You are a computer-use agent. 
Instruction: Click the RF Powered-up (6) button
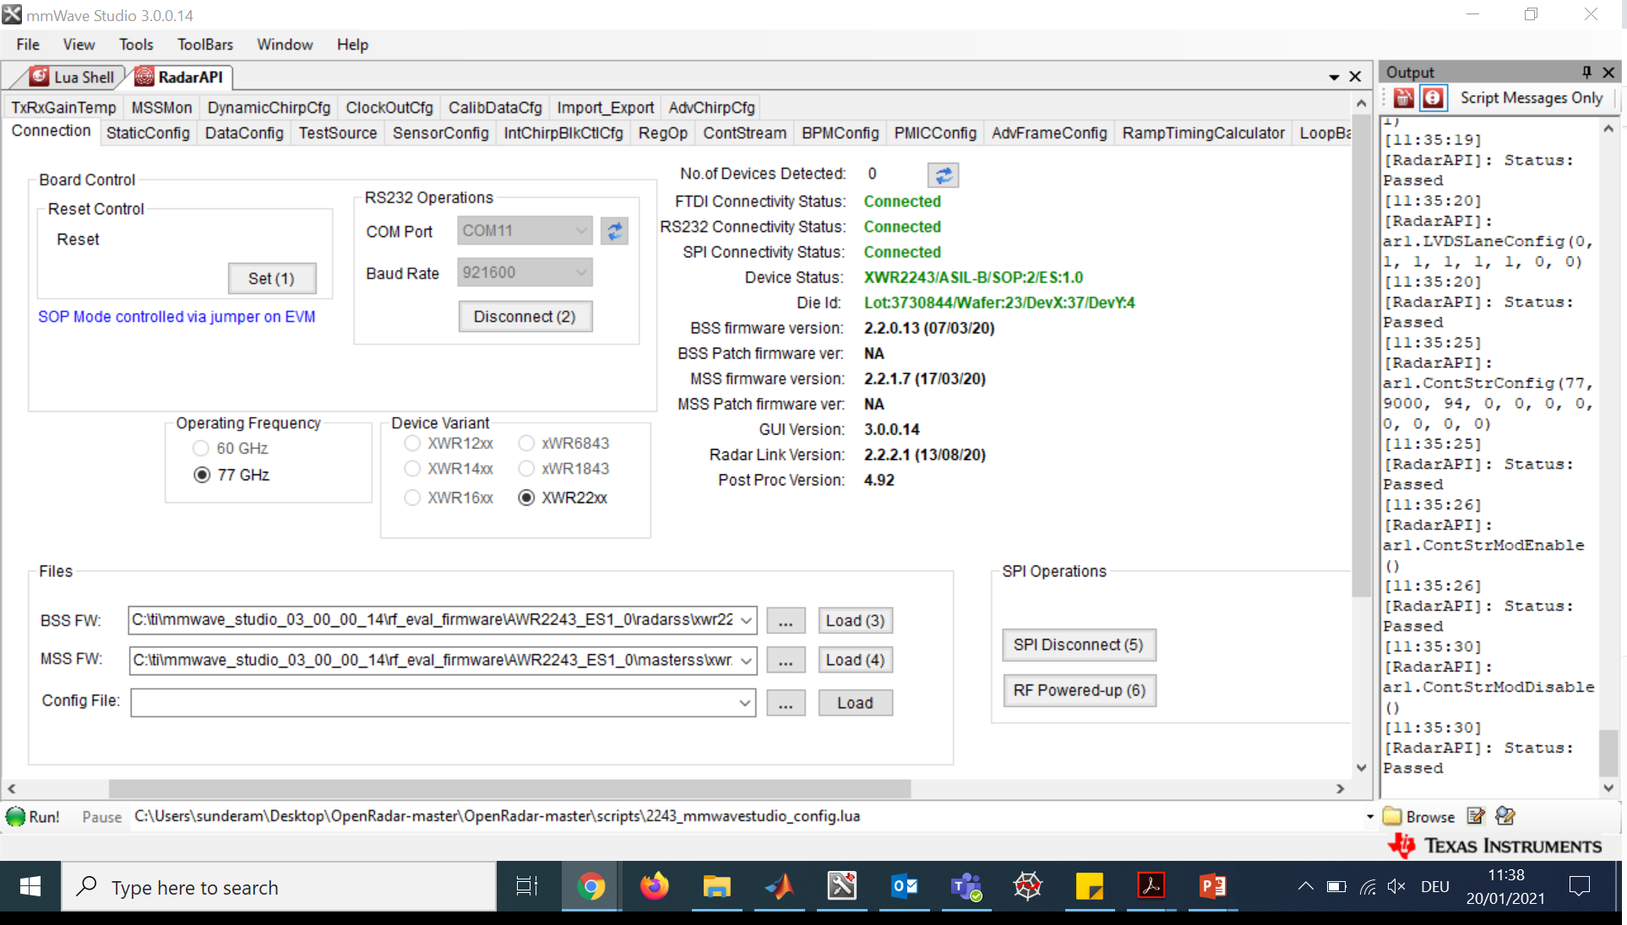point(1080,690)
